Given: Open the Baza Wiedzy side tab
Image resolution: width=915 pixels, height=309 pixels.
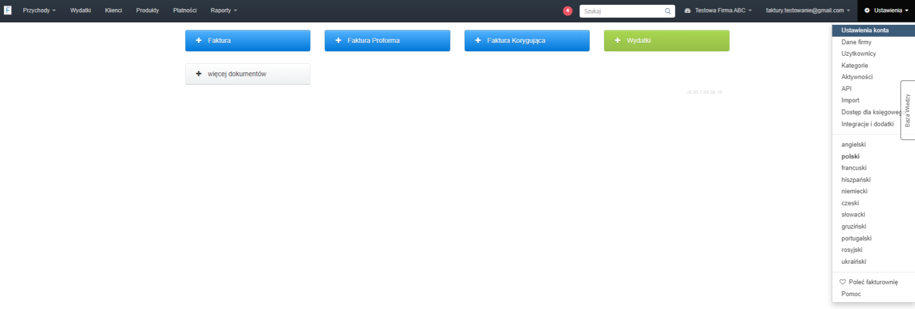Looking at the screenshot, I should [x=907, y=110].
